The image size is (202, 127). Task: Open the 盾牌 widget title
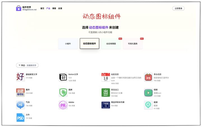[x=70, y=90]
